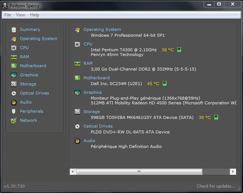Open the File menu

click(x=8, y=15)
